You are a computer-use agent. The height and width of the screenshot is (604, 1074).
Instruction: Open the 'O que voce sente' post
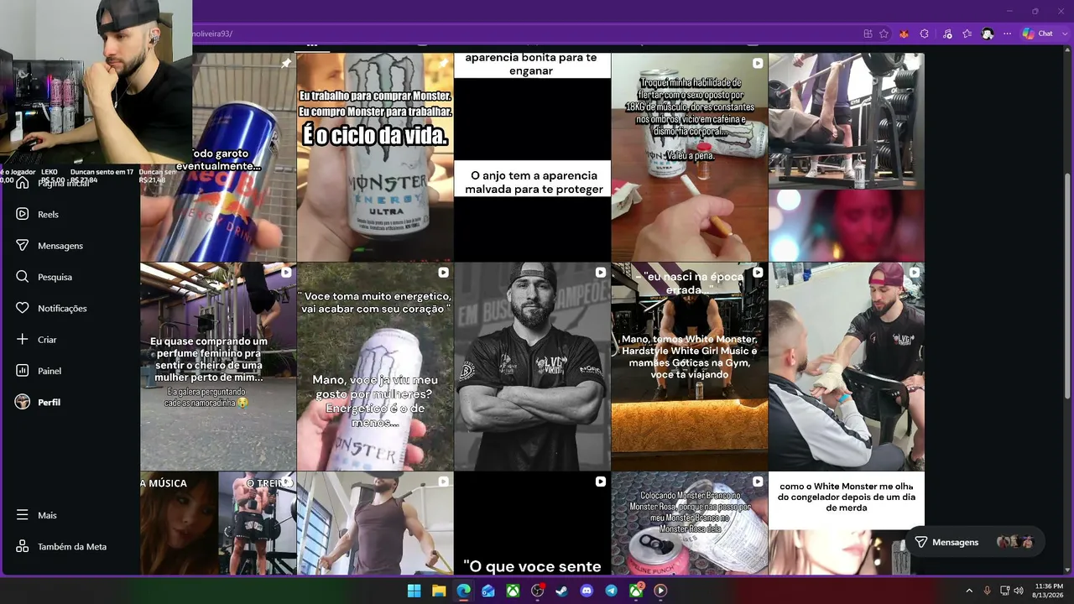(x=533, y=523)
